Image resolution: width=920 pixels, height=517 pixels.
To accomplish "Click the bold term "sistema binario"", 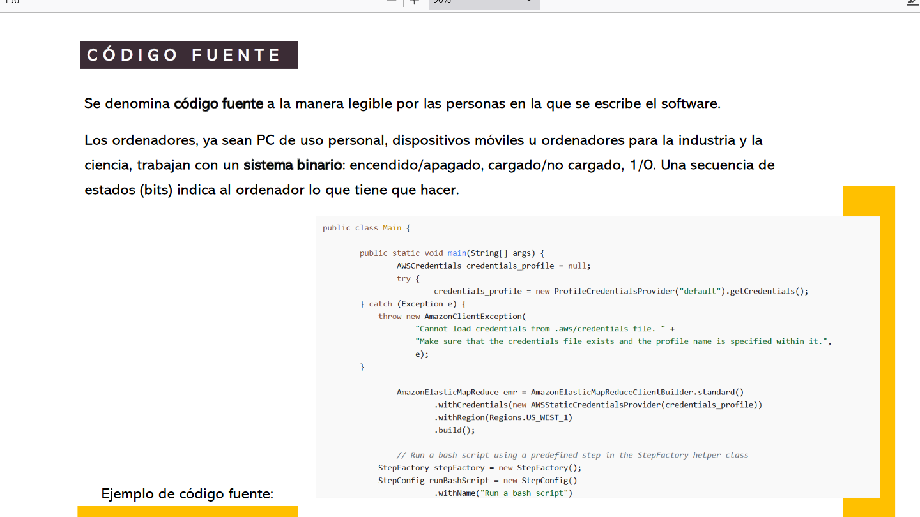I will (293, 165).
